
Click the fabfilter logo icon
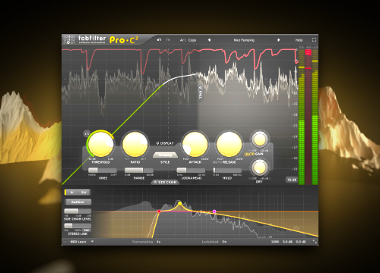[69, 39]
